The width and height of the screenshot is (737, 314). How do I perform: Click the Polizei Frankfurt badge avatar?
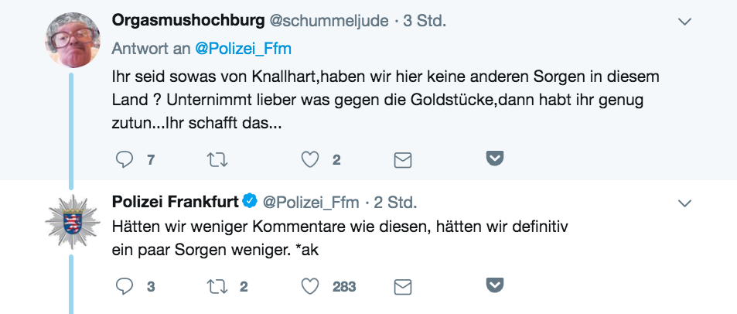(x=73, y=221)
